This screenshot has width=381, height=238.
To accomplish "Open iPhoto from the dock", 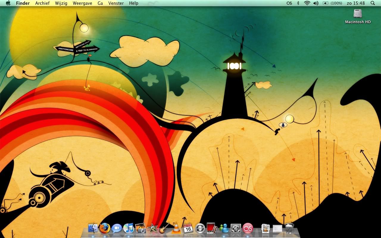I will coord(140,228).
